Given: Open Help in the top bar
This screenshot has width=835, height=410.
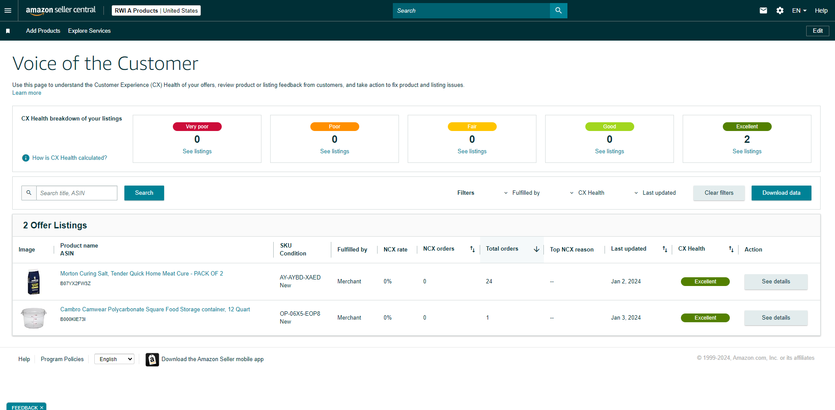Looking at the screenshot, I should coord(821,10).
